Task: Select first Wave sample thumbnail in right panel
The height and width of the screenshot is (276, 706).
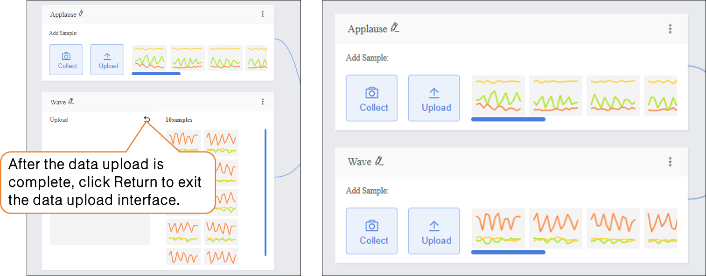Action: tap(498, 228)
